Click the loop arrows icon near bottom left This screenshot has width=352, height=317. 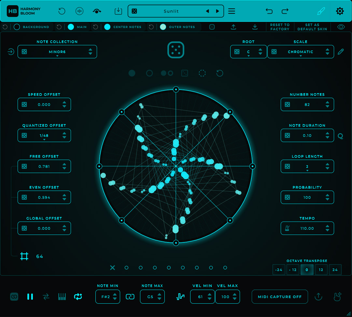point(78,296)
